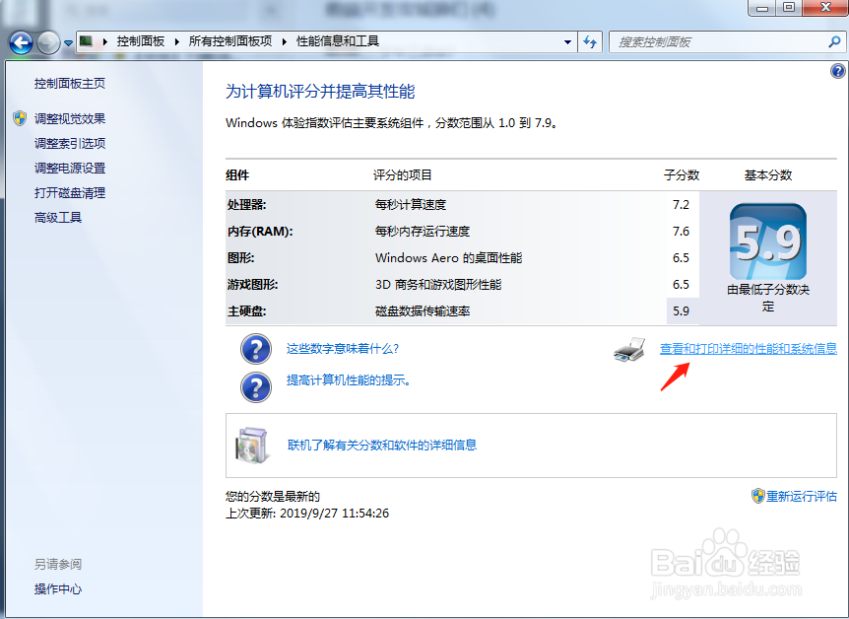The width and height of the screenshot is (849, 619).
Task: Click the refresh icon in the address bar
Action: 589,41
